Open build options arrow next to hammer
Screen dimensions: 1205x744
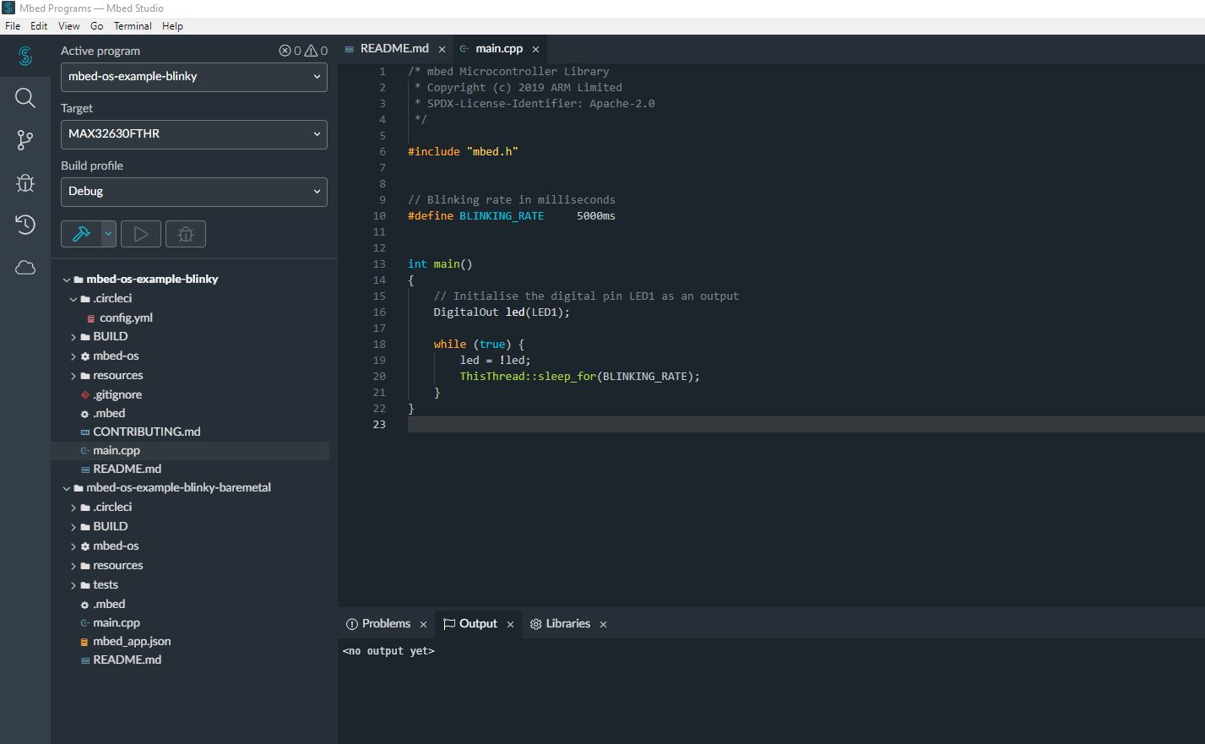108,234
